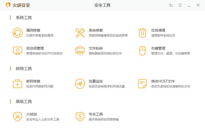205x135 pixels.
Task: Click the 火绒安全 logo shield icon
Action: point(8,5)
